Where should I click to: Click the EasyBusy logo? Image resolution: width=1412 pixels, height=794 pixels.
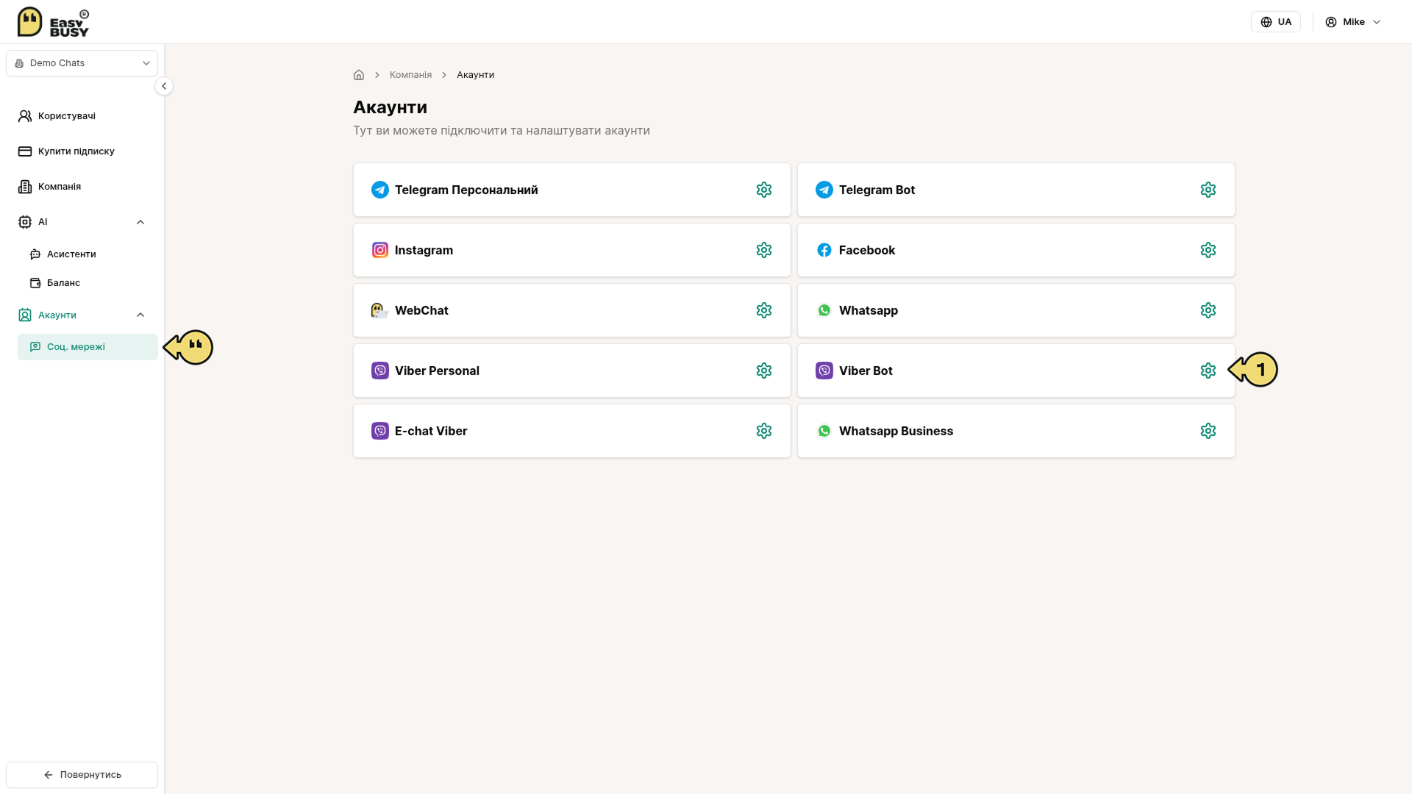(x=53, y=22)
